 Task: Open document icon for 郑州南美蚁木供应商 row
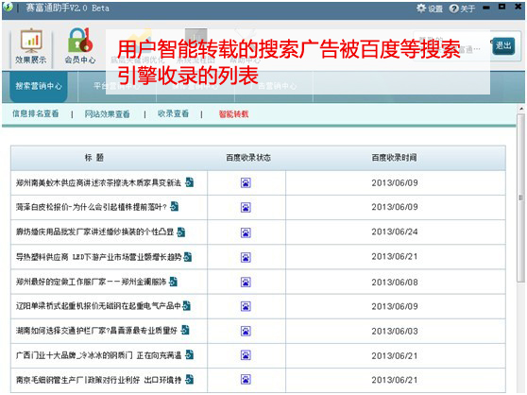tap(189, 182)
